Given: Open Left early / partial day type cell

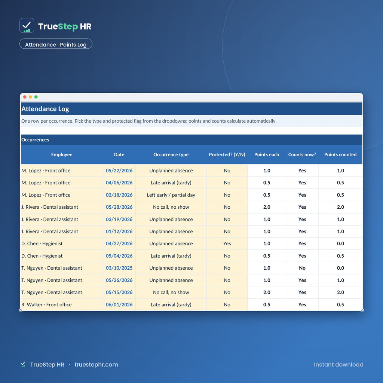Looking at the screenshot, I should click(171, 195).
